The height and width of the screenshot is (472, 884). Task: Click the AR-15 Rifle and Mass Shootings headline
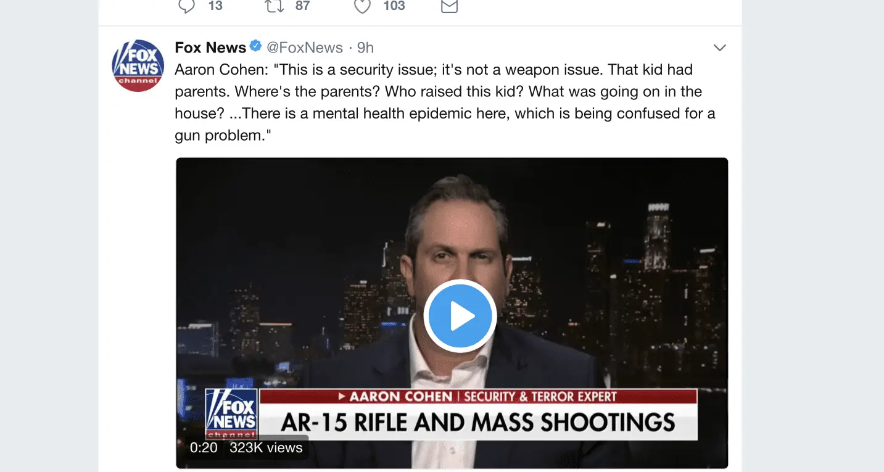pyautogui.click(x=478, y=422)
